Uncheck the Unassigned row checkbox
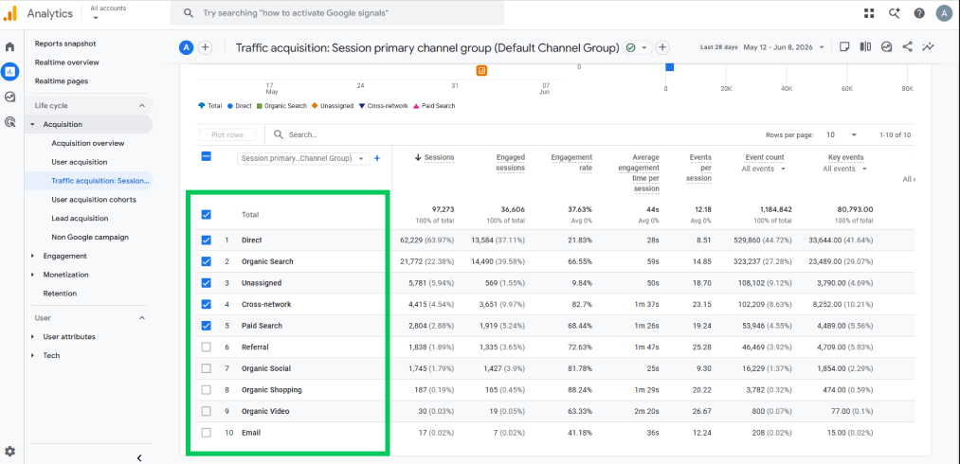Screen dimensions: 960x464 (207, 283)
